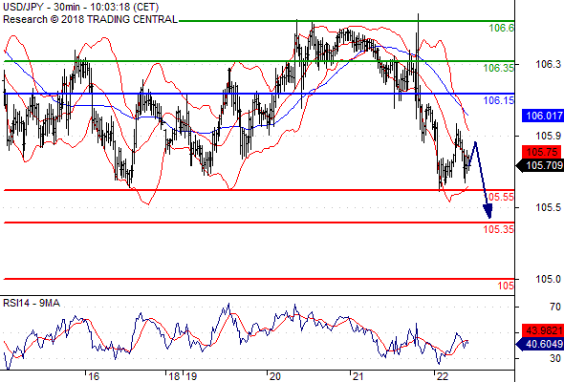564x382 pixels.
Task: Click the red 105.75 price tag
Action: point(542,152)
